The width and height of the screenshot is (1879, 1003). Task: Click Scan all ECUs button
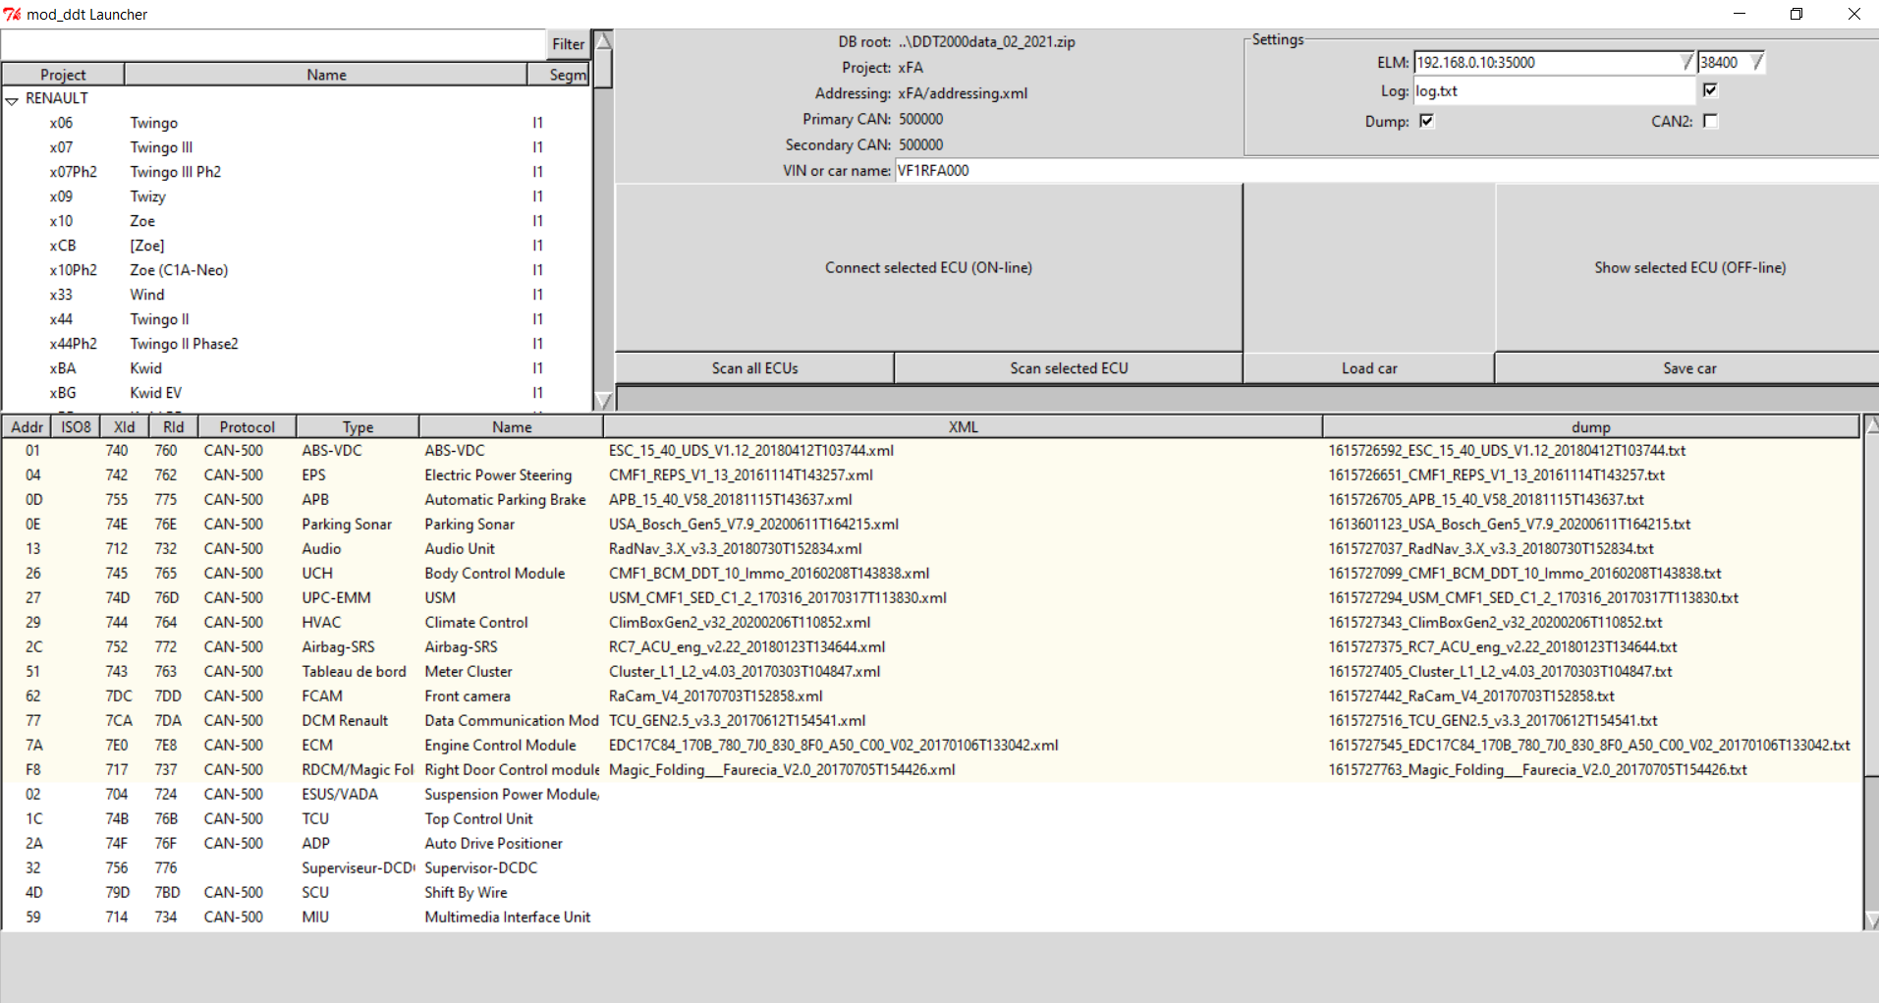click(754, 368)
